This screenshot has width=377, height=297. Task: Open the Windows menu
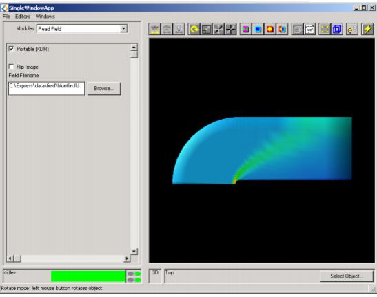click(45, 16)
